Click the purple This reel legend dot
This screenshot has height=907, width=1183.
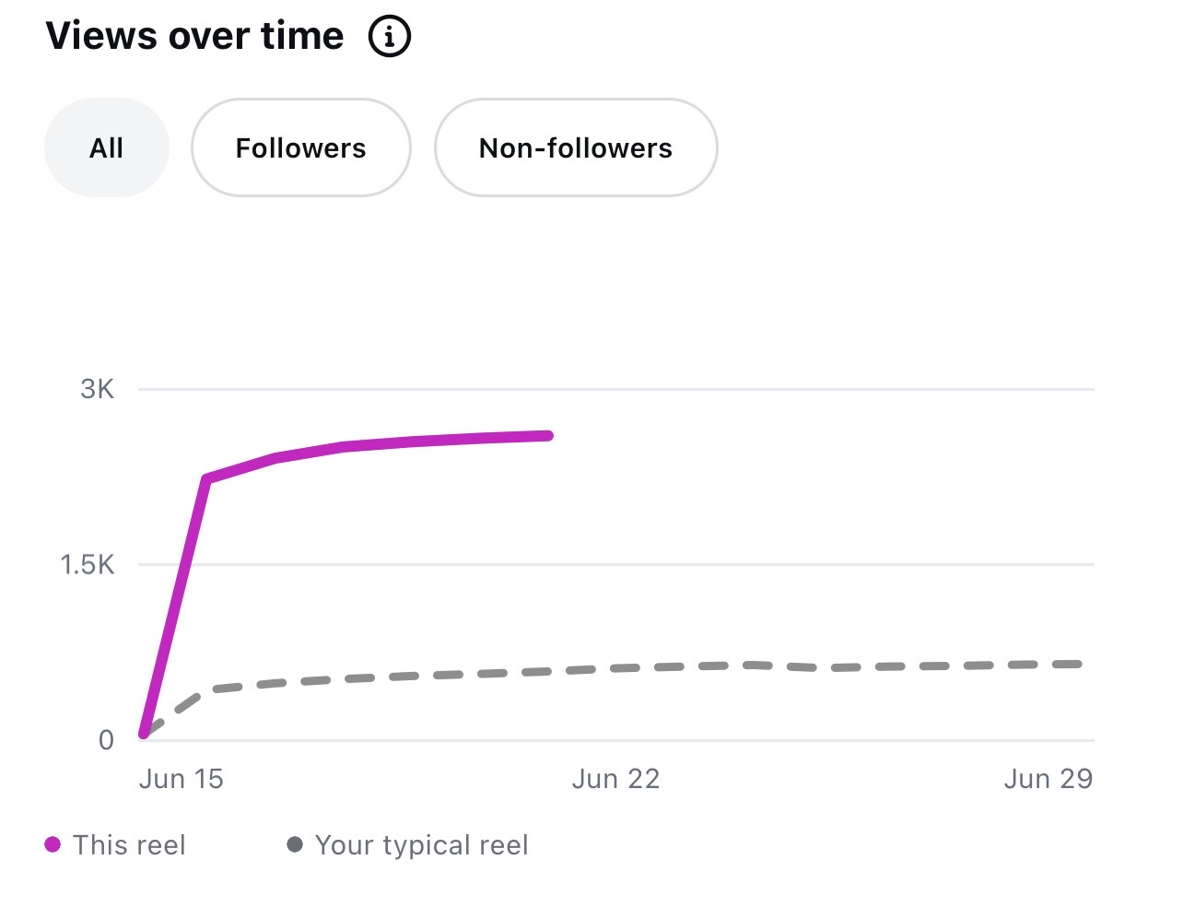(53, 844)
